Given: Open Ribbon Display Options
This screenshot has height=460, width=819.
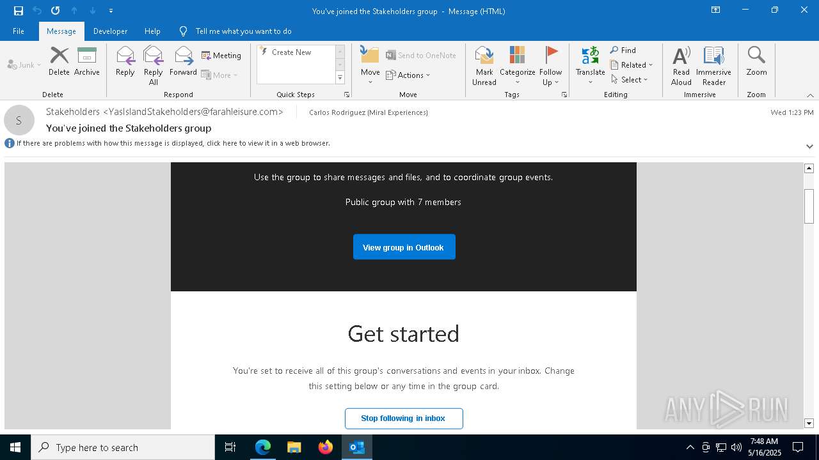Looking at the screenshot, I should pos(715,10).
